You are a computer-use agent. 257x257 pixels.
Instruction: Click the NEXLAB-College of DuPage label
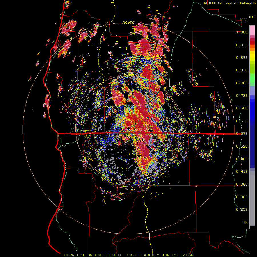pos(228,3)
